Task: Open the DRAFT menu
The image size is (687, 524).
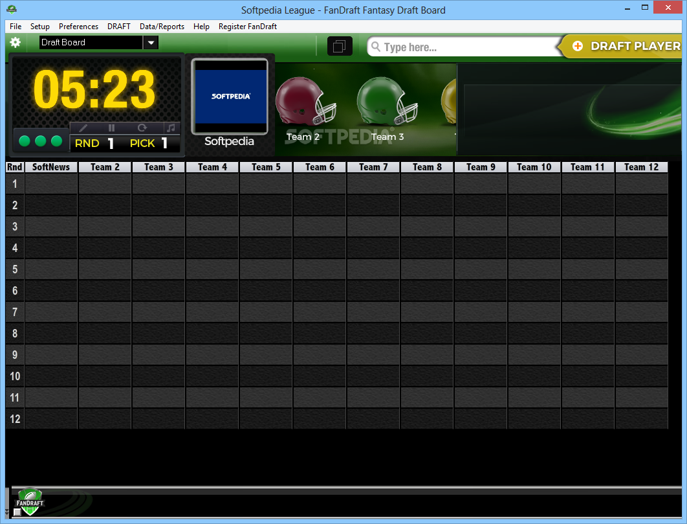Action: [119, 27]
